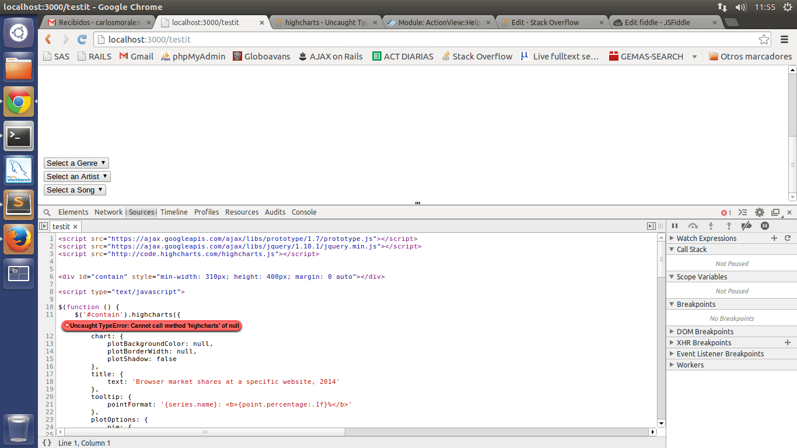Viewport: 797px width, 448px height.
Task: Open the GEMAS-SEARCH bookmark
Action: tap(646, 57)
